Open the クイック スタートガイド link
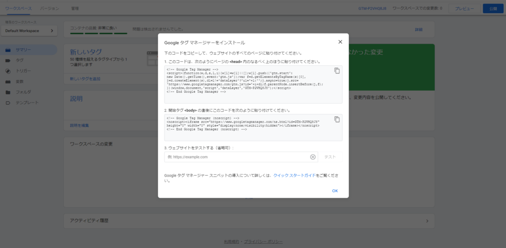 [295, 176]
